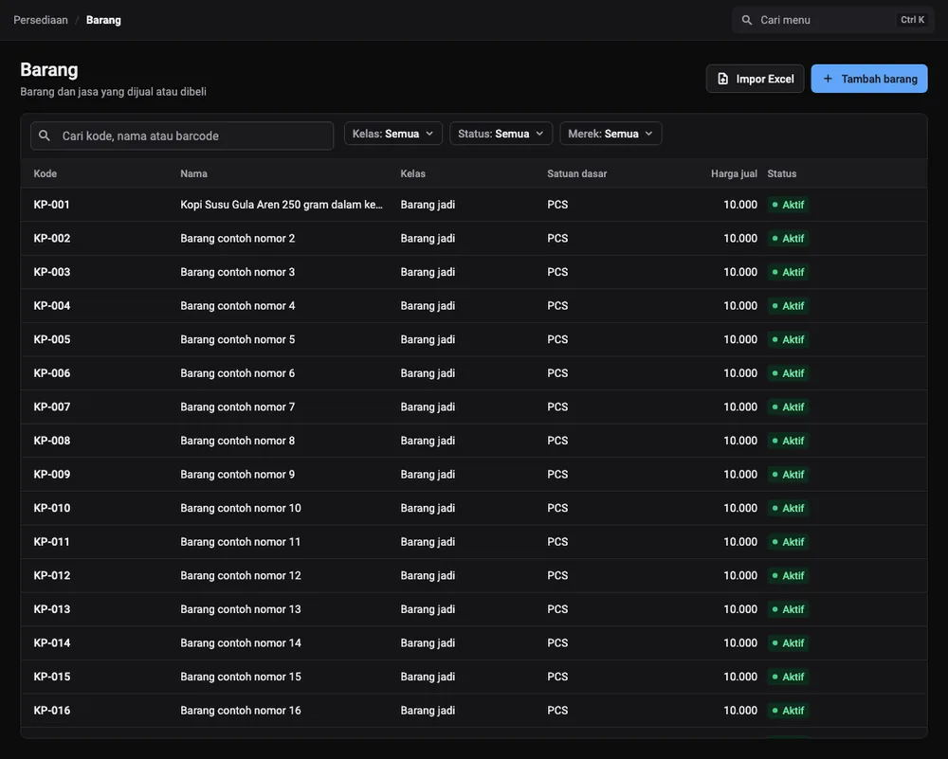
Task: Click Aktif status badge for KP-016
Action: [788, 711]
